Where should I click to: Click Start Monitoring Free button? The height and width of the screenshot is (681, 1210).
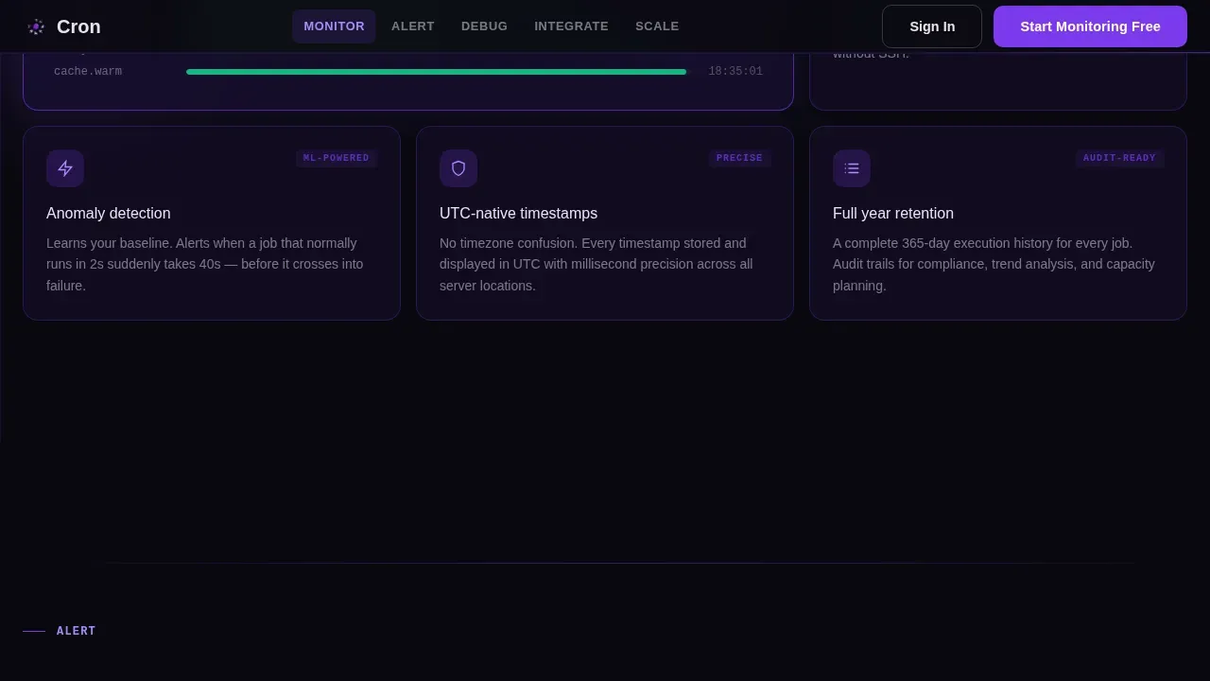(x=1090, y=26)
